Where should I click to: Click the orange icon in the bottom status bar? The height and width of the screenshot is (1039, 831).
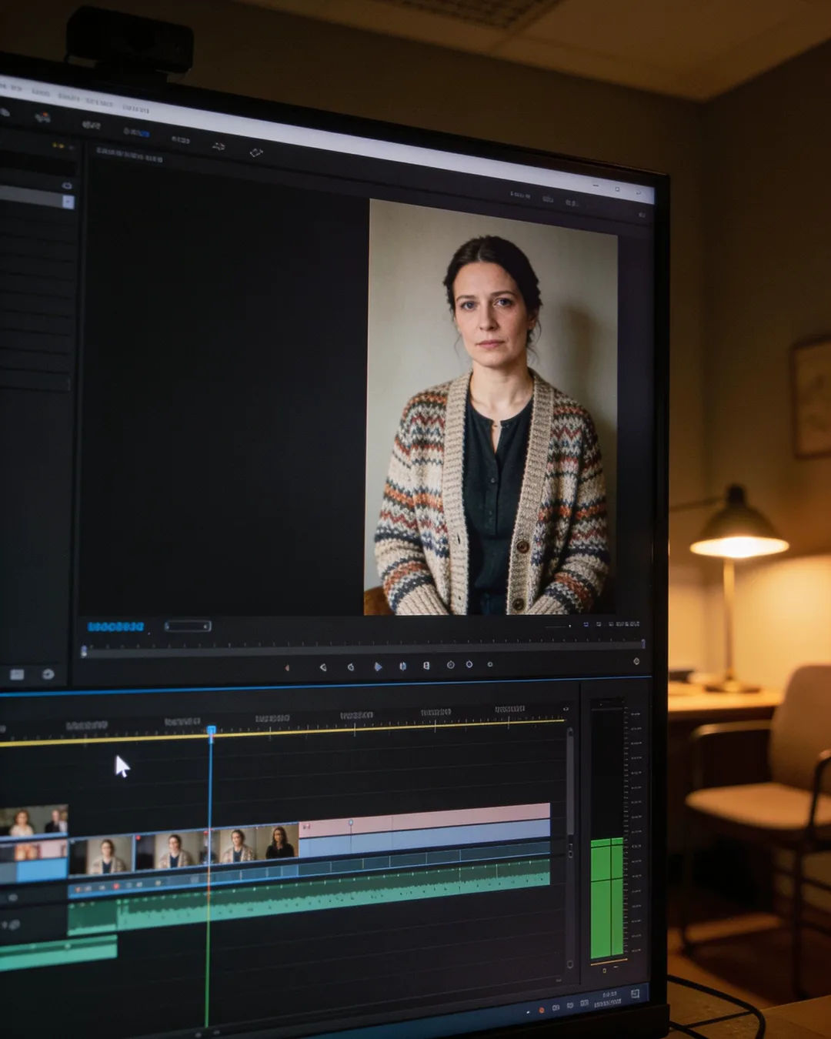pos(541,1010)
